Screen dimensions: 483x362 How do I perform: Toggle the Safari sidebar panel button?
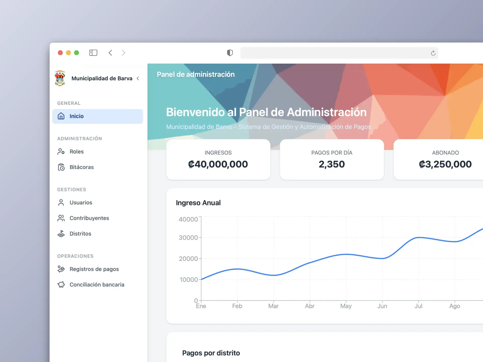[x=93, y=53]
